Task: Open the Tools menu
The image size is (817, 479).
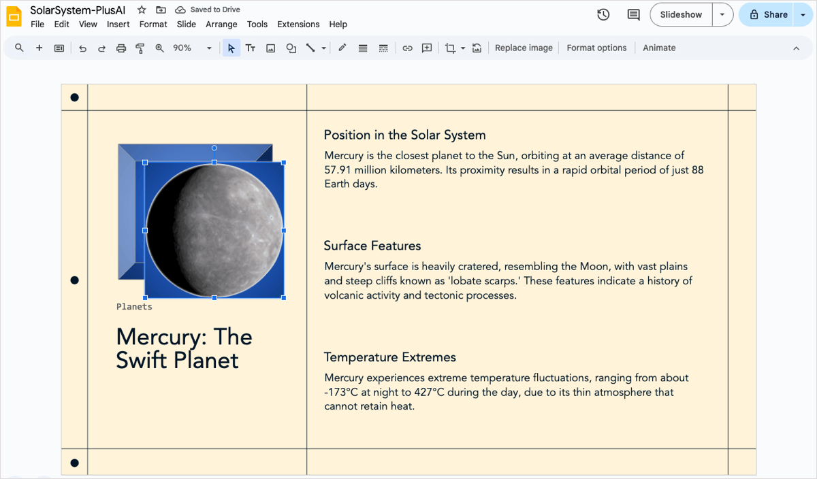Action: 257,24
